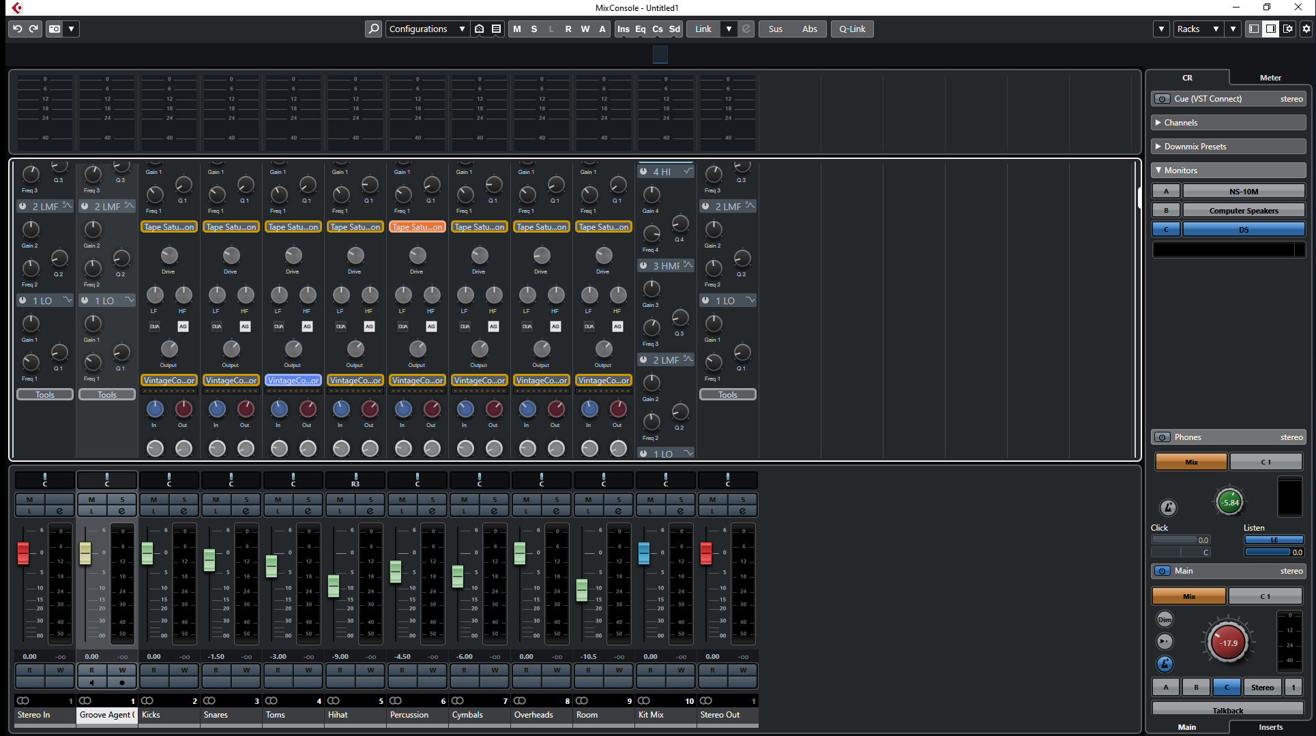Select the Computer Speakers monitor
The image size is (1316, 736).
(1243, 211)
